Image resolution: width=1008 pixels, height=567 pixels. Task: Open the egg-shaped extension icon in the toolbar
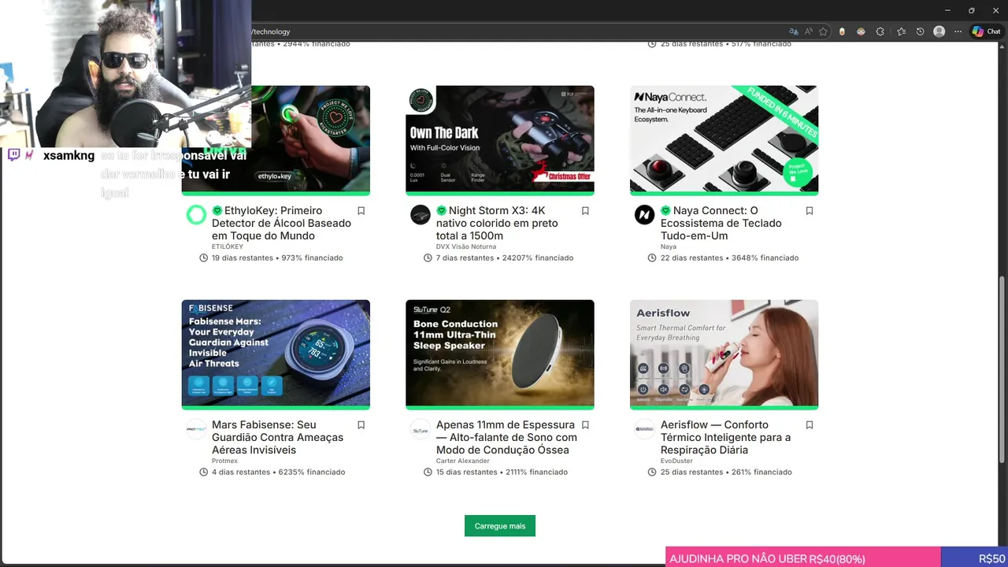[x=842, y=31]
